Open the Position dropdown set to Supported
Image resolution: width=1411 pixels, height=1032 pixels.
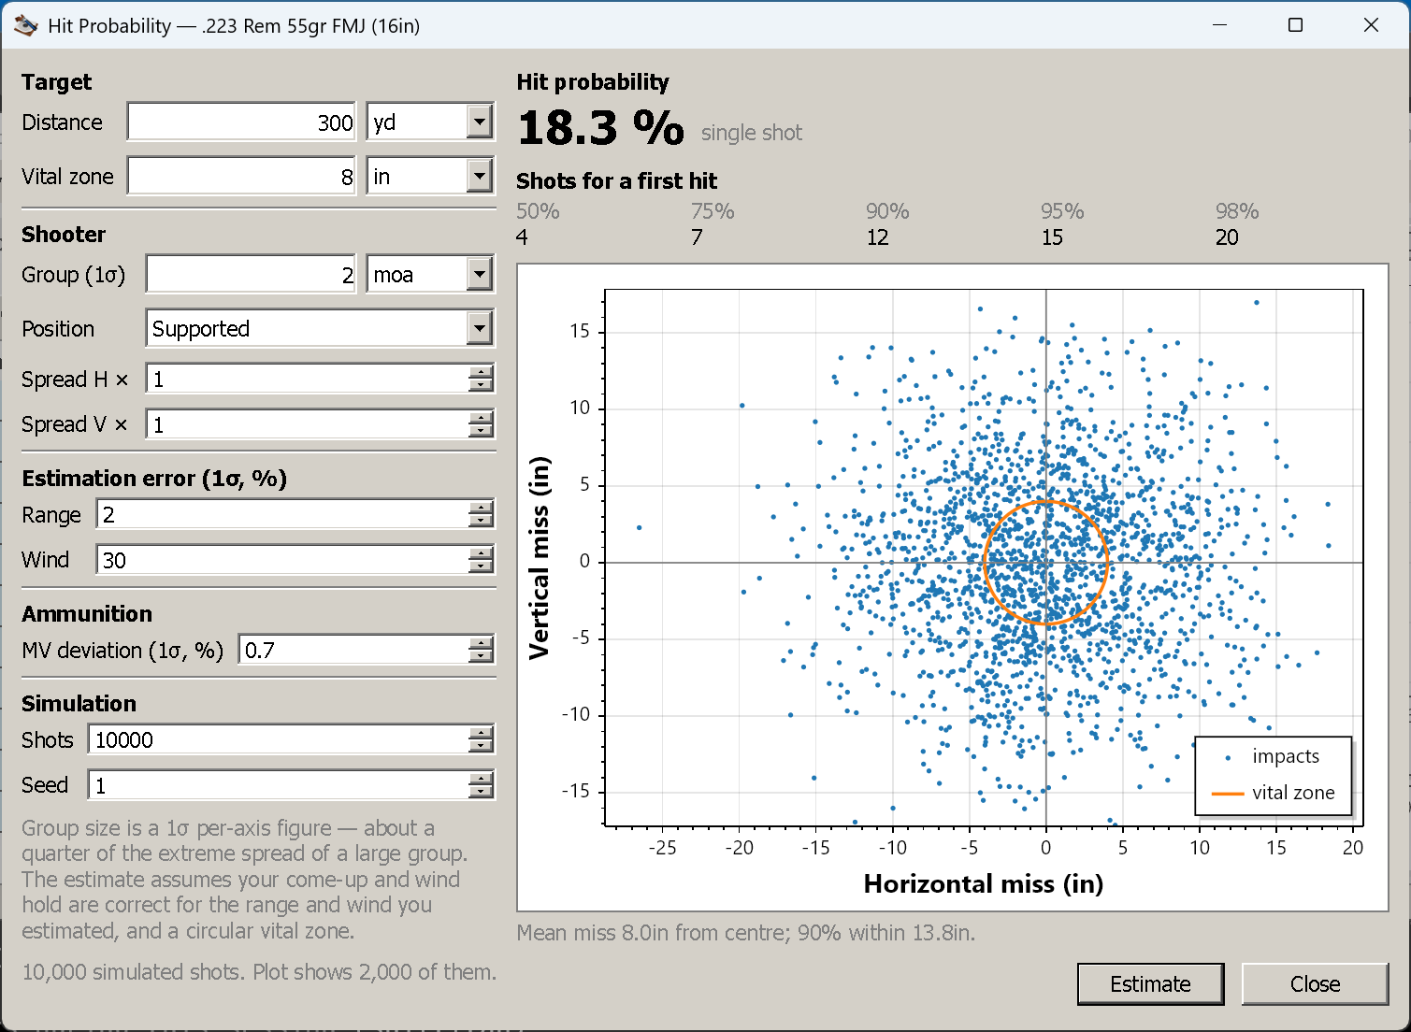tap(479, 328)
